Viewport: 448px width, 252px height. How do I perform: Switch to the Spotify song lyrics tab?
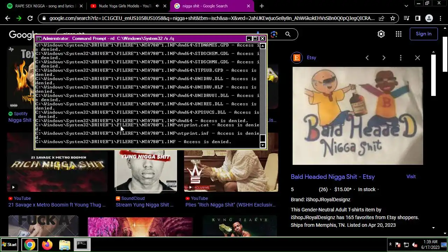tap(45, 6)
